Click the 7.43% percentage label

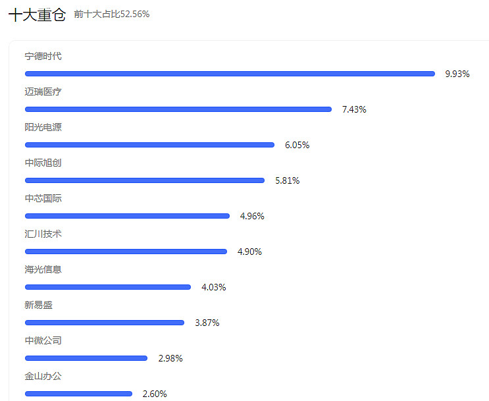[354, 109]
